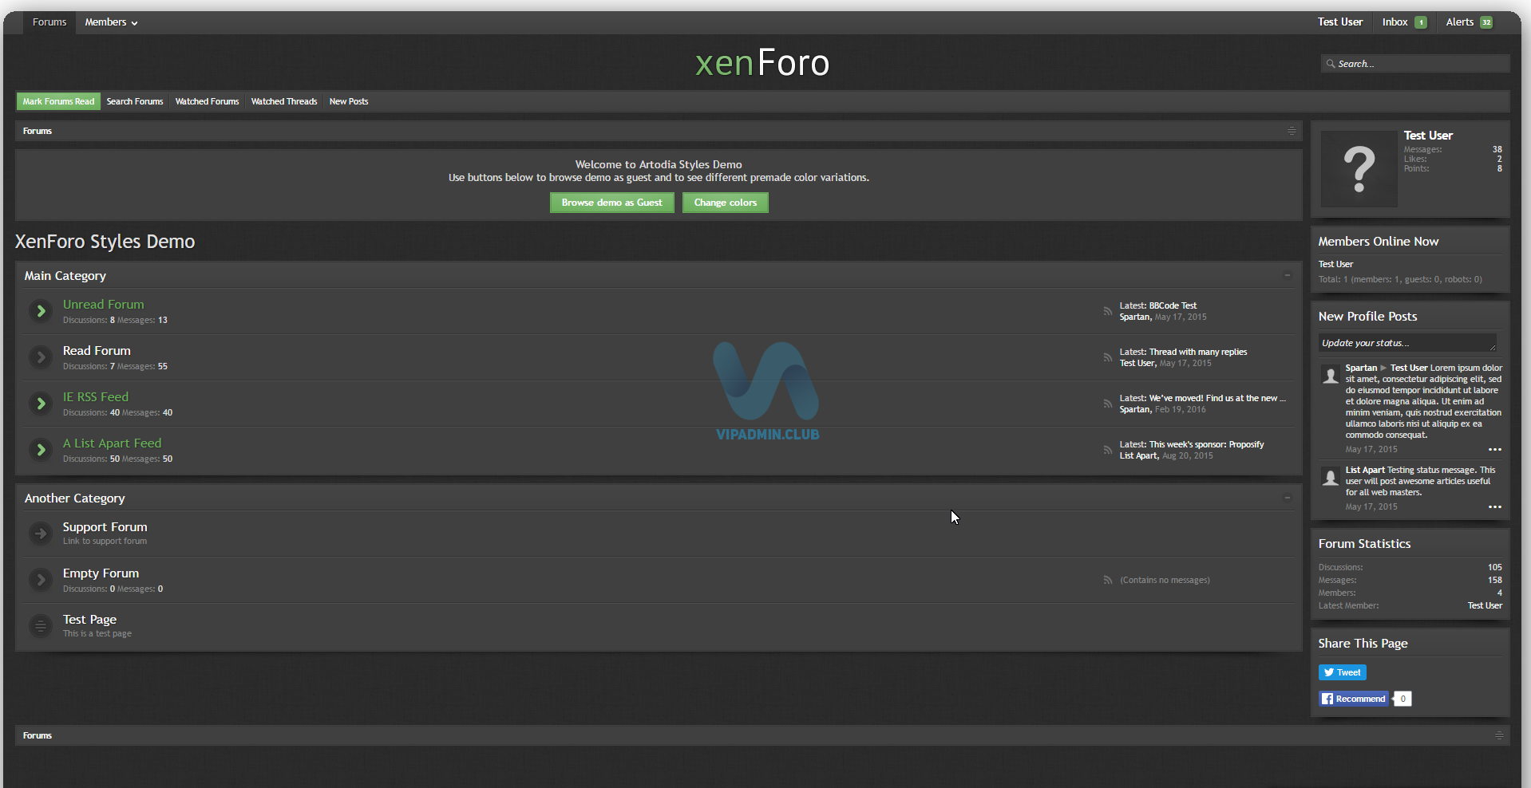Viewport: 1531px width, 788px height.
Task: Open Watched Threads link
Action: pos(284,101)
